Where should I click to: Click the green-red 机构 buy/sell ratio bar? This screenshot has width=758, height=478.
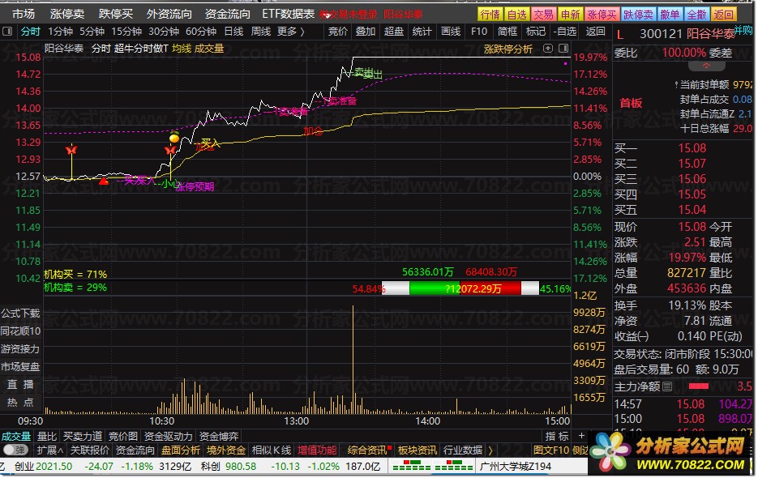pos(460,288)
